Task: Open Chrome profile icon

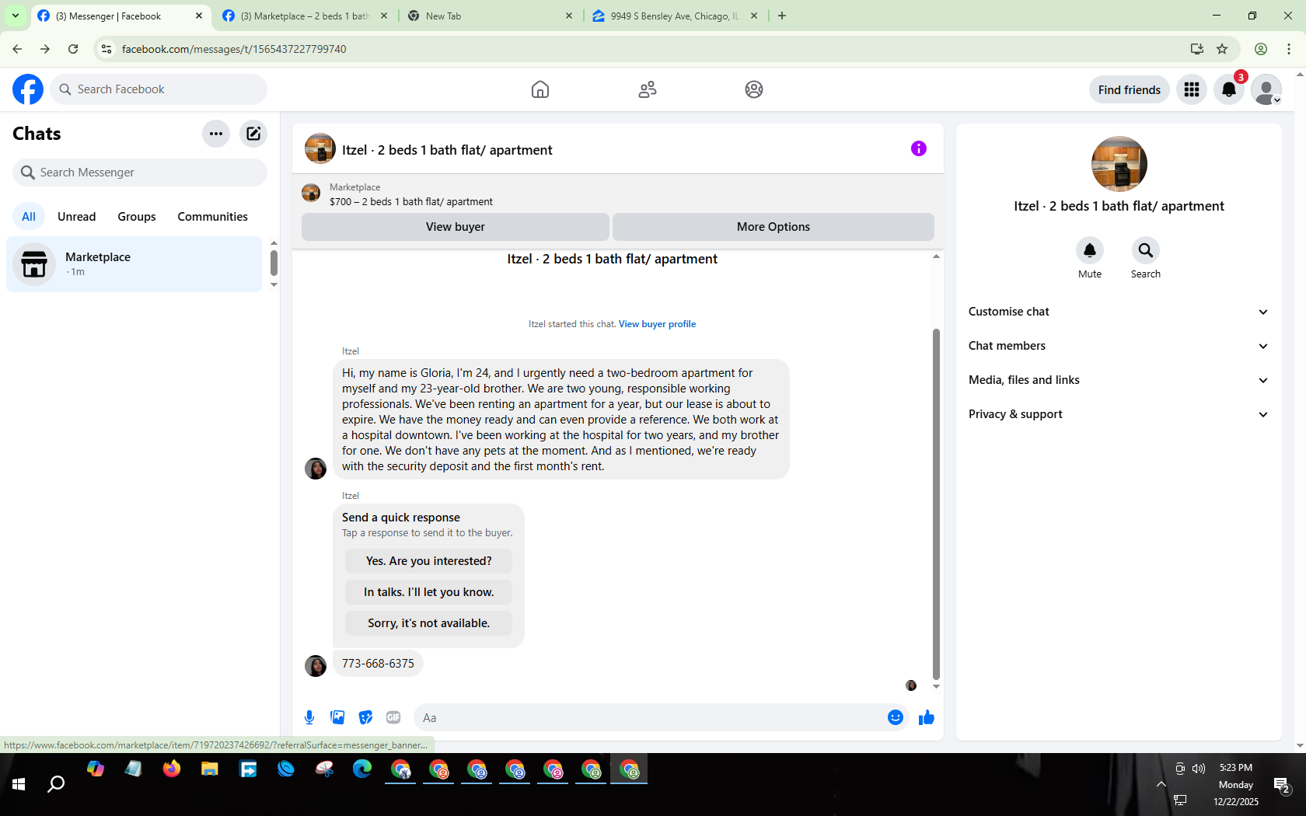Action: click(x=1261, y=49)
